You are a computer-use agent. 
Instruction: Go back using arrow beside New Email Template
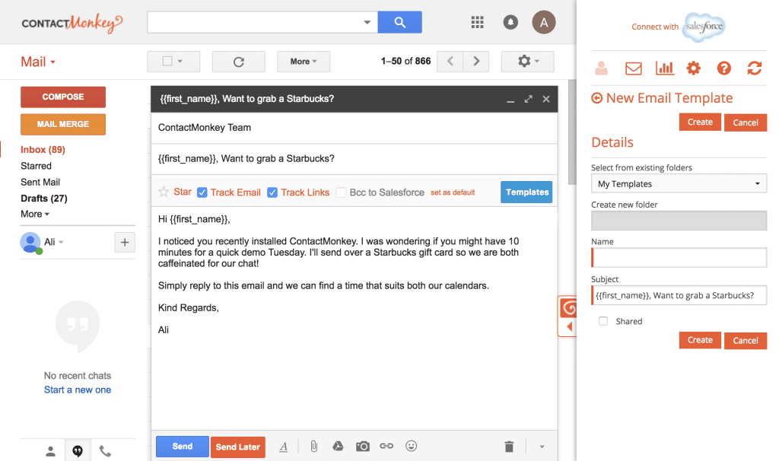(596, 98)
